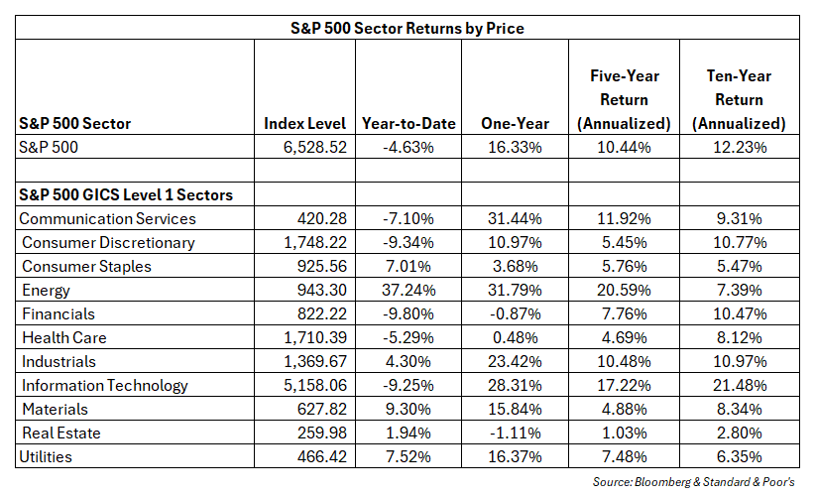Click the Five-Year Return (Annualized) header
815x496 pixels.
pos(625,99)
